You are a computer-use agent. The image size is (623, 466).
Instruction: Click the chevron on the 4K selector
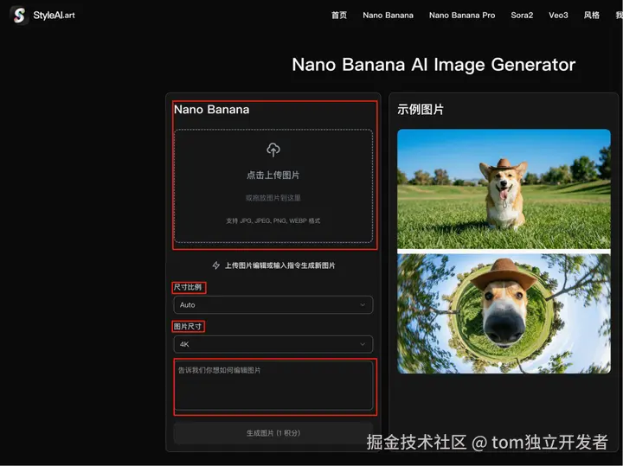[x=363, y=344]
